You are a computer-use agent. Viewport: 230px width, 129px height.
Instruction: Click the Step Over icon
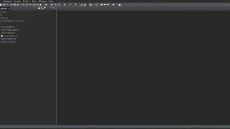pos(27,5)
